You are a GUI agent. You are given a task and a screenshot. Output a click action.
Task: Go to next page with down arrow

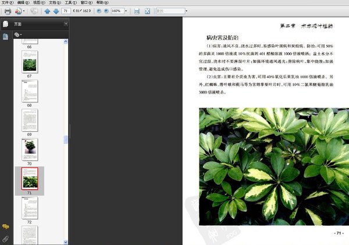[x=56, y=11]
